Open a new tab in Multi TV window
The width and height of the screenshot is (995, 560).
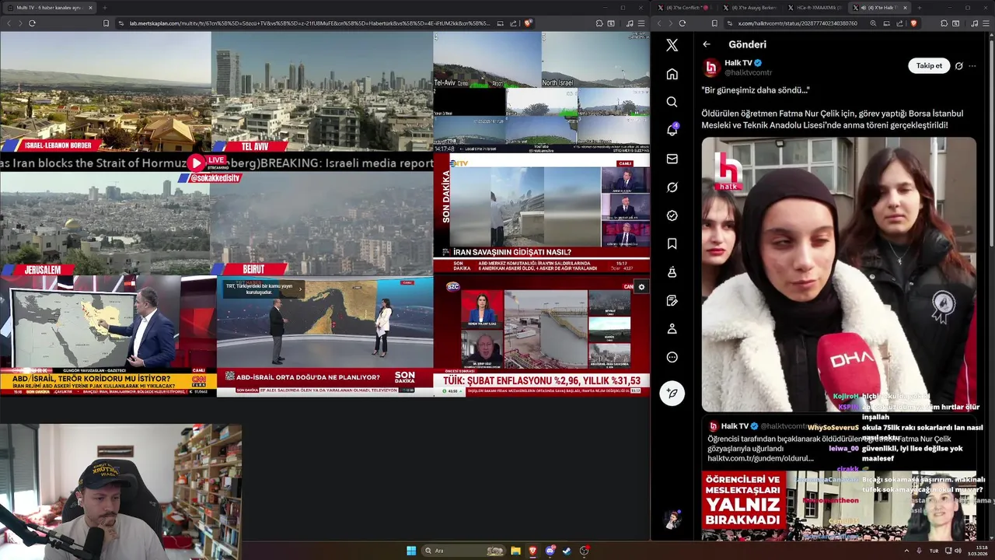click(104, 8)
